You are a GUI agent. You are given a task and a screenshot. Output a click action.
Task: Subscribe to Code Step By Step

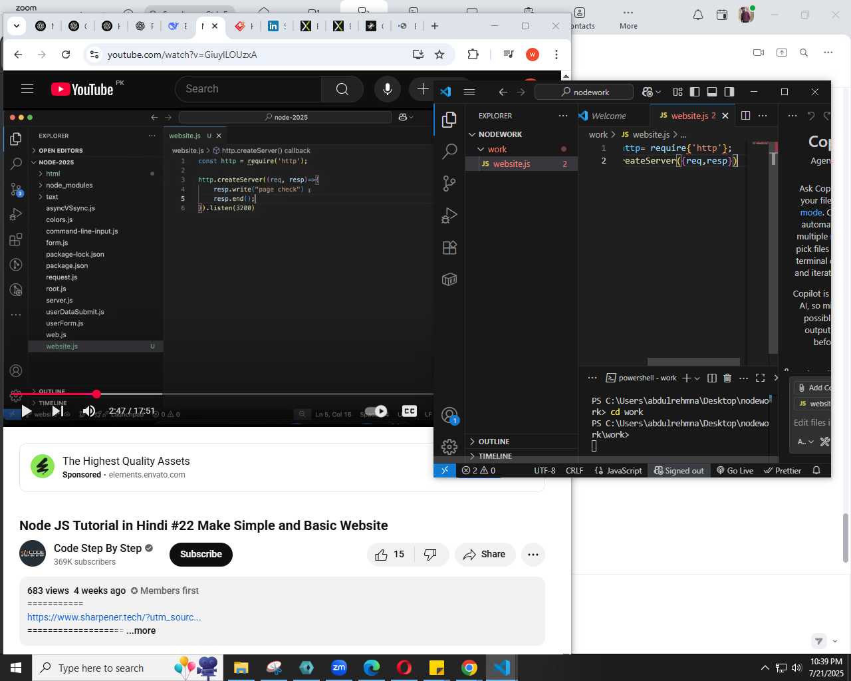pyautogui.click(x=201, y=555)
